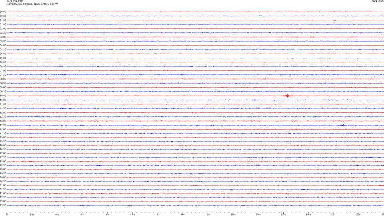Image resolution: width=384 pixels, height=216 pixels.
Task: Select the 05:00 time label
Action: point(3,54)
